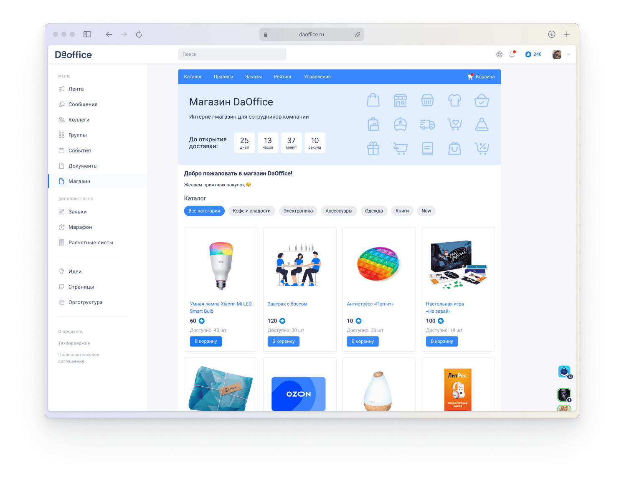The image size is (624, 484).
Task: Open the Рейтинг tab in the store
Action: 283,77
